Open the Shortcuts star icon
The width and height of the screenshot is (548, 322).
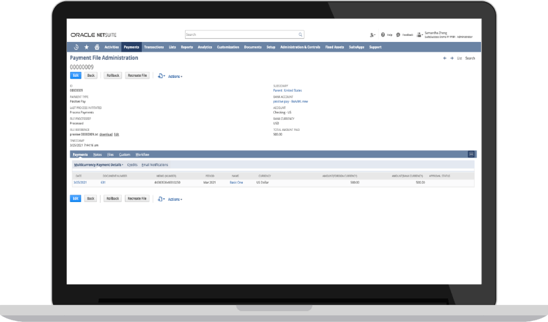[86, 47]
